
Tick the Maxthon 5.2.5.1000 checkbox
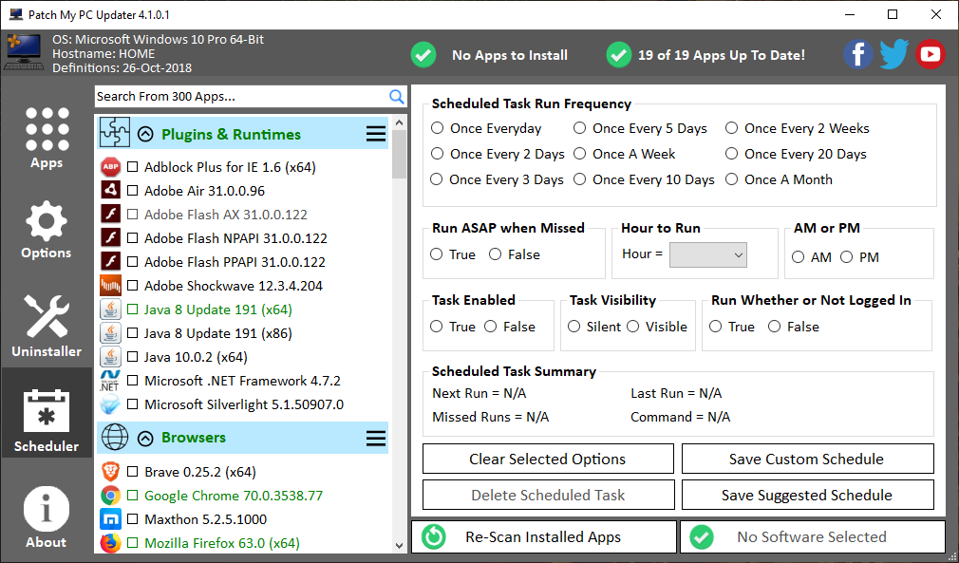[133, 519]
